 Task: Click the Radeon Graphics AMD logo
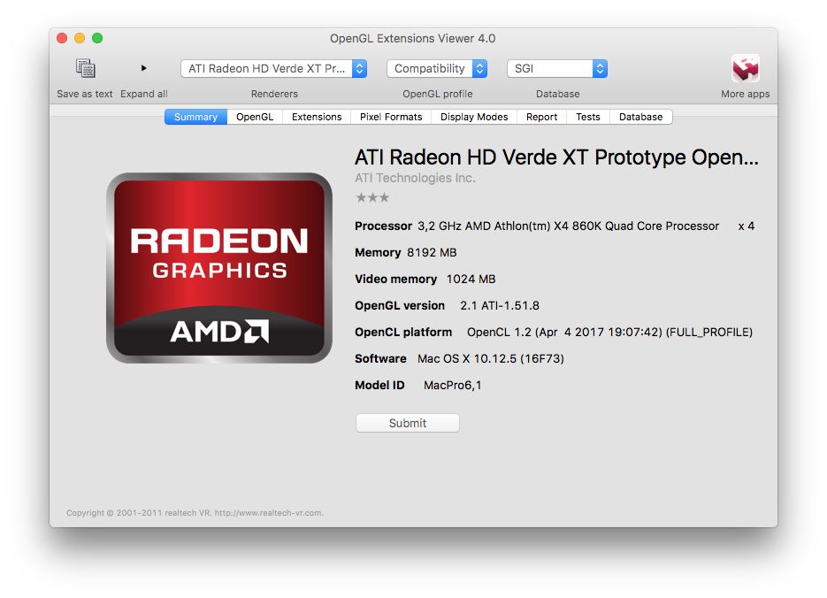click(x=218, y=268)
